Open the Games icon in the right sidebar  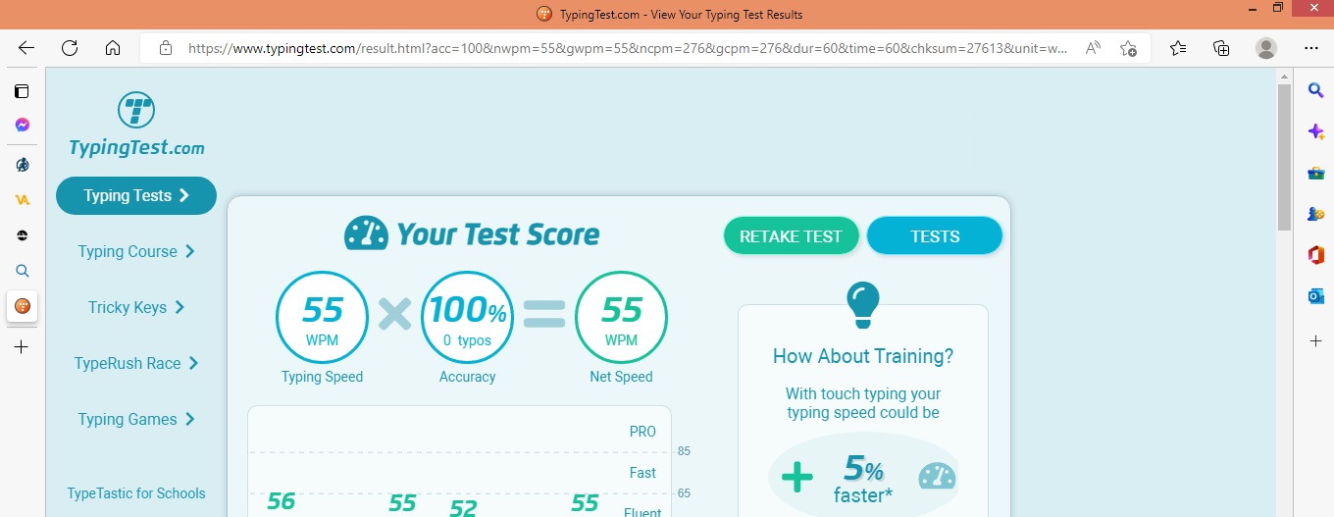1316,214
